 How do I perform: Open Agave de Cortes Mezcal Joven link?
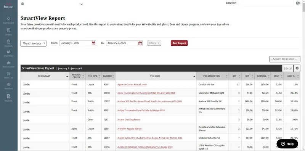coord(132,85)
